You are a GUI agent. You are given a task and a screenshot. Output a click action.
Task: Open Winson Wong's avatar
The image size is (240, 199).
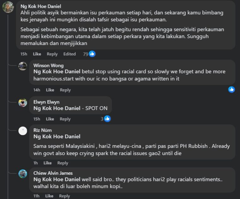coord(23,66)
